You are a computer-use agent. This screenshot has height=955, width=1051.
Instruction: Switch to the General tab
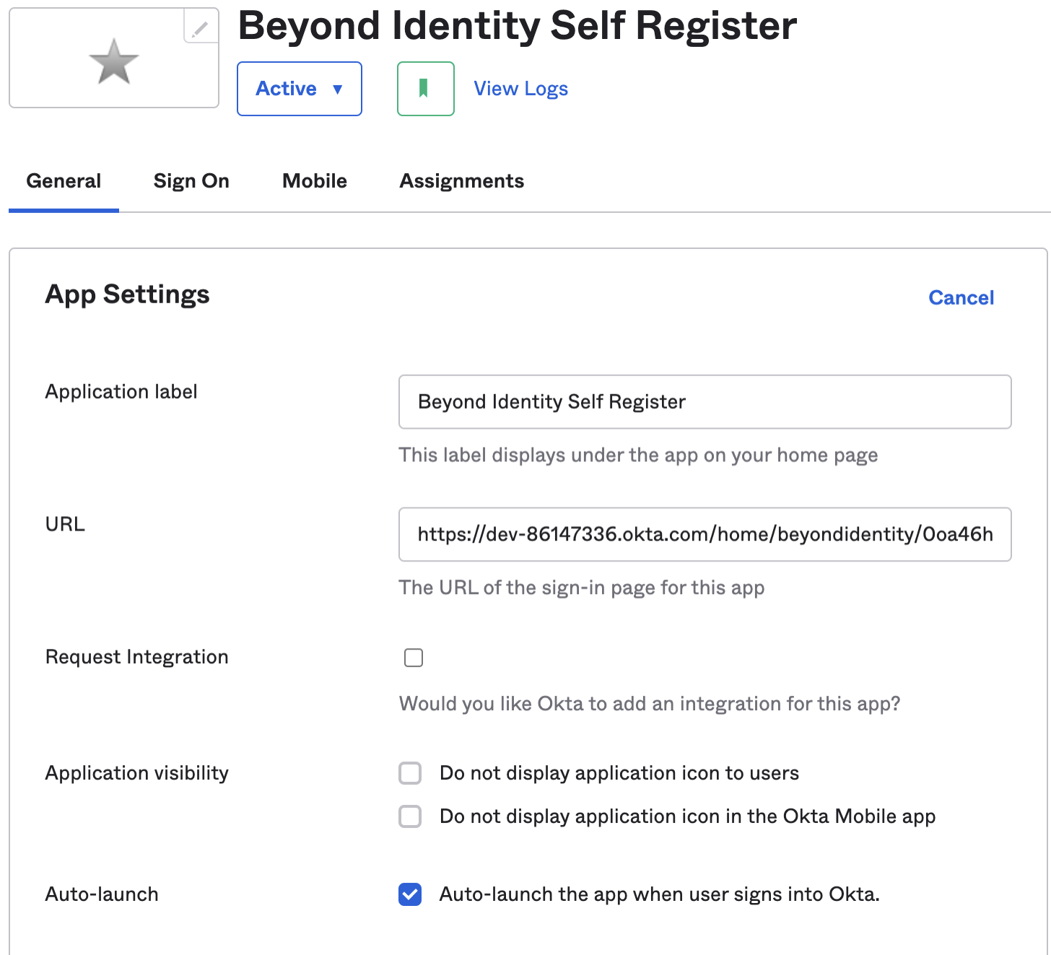pyautogui.click(x=64, y=181)
